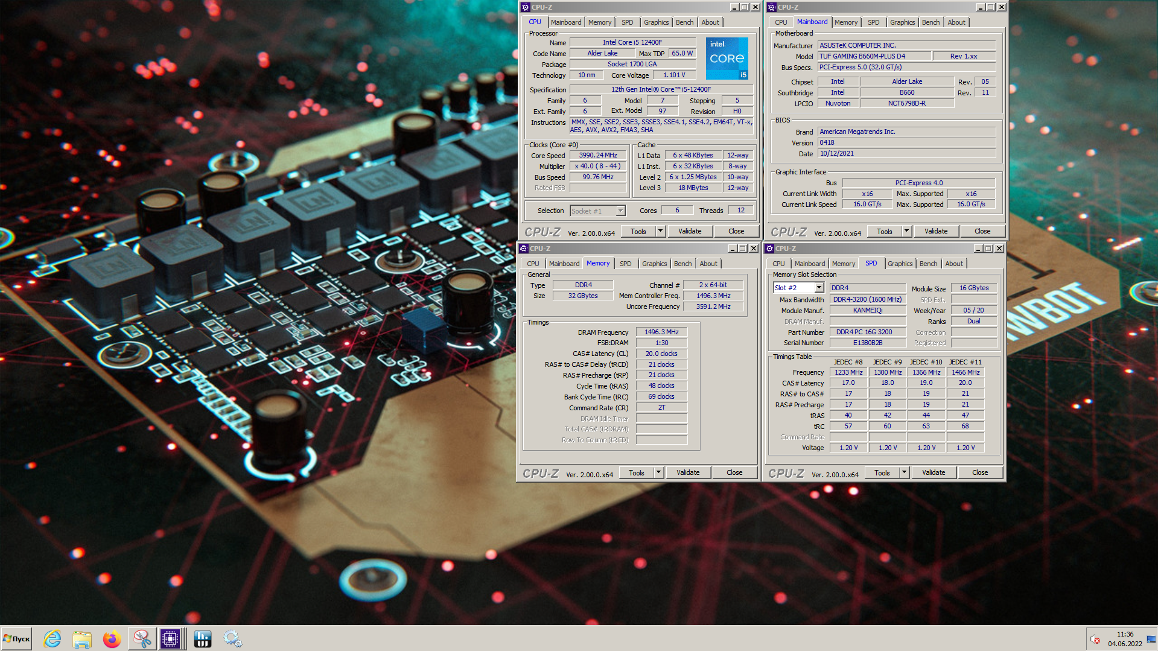
Task: Click Close button in SPD window
Action: click(980, 472)
